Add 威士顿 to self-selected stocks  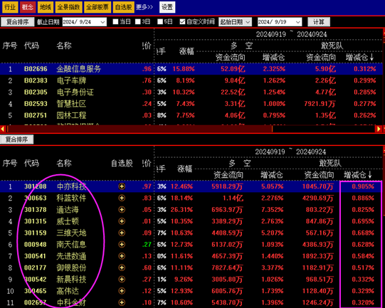coord(122,221)
